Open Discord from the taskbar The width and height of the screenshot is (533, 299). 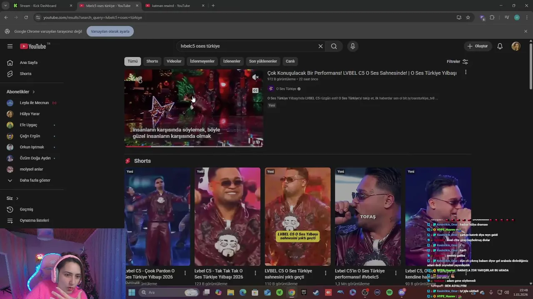(x=402, y=292)
